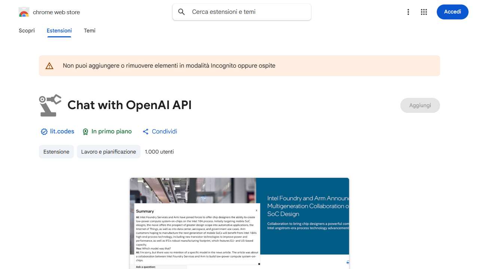Click the 1.000 utenti user count text
This screenshot has width=479, height=269.
[x=159, y=152]
